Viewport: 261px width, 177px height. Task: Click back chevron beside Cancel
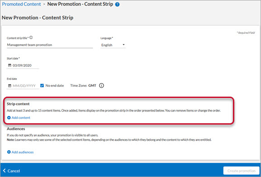(x=5, y=171)
